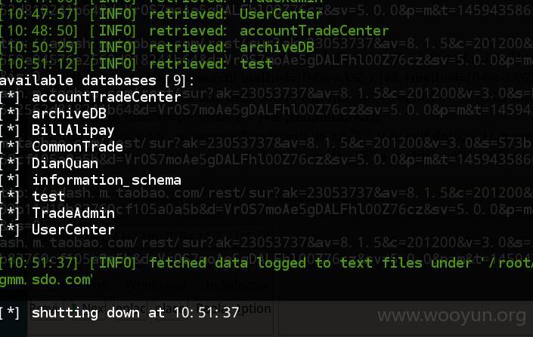Click the 'retrieved: accountTradeCenter' log text
Viewport: 533px width, 337px height.
tap(269, 31)
